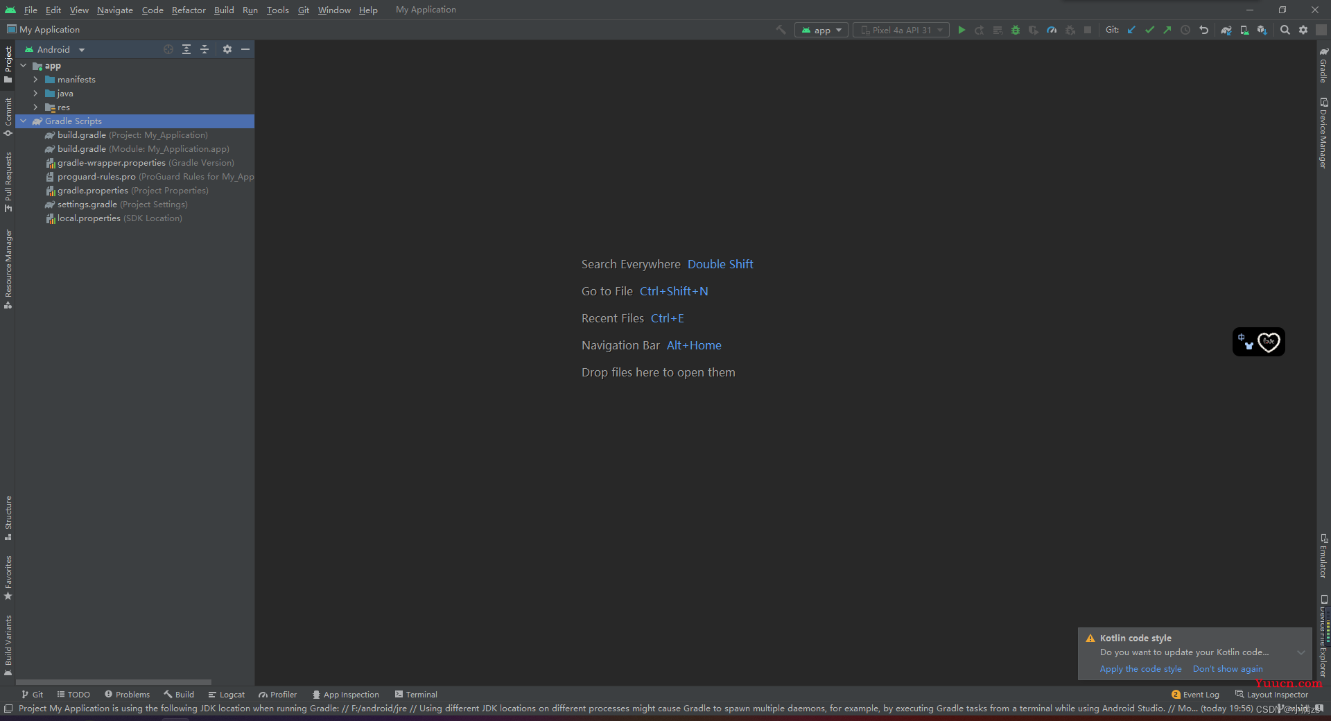Click Collapse All in Project panel
Image resolution: width=1331 pixels, height=721 pixels.
(205, 49)
